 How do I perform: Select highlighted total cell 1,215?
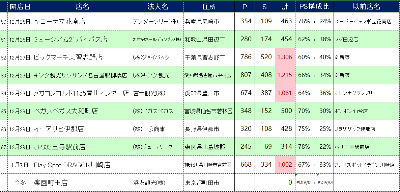(x=285, y=75)
